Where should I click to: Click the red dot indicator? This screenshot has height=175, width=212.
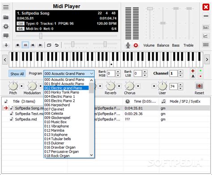(x=200, y=76)
